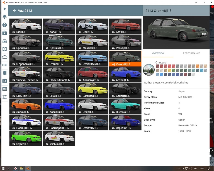Open the Windows Start menu
214x171 pixels.
tap(3, 168)
